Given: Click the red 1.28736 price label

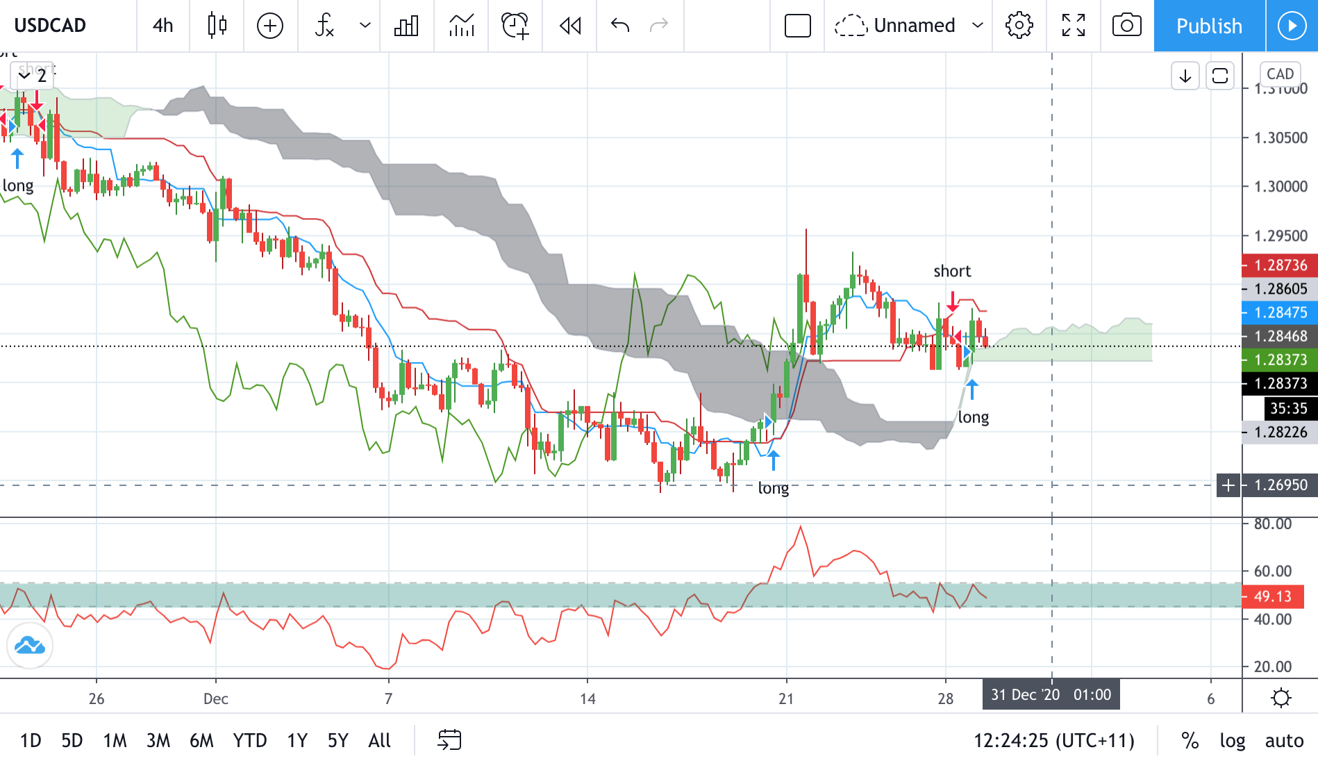Looking at the screenshot, I should click(1279, 265).
